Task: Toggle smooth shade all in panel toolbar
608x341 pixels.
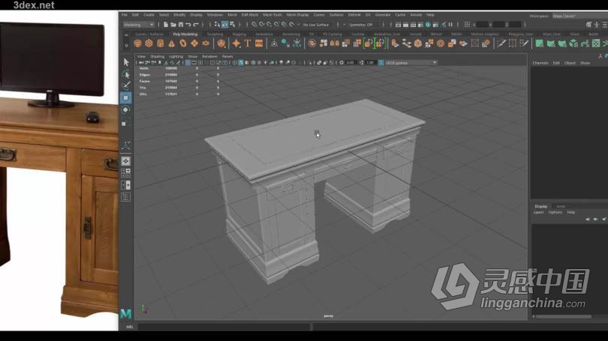Action: [x=241, y=62]
